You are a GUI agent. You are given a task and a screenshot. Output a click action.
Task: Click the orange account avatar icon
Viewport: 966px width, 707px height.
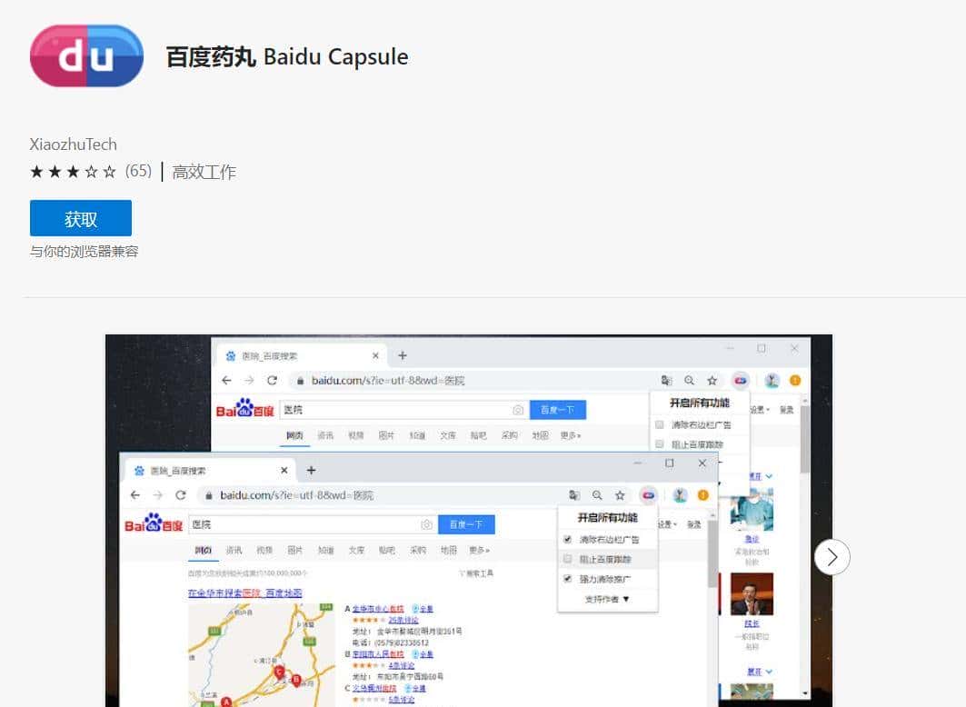coord(703,495)
